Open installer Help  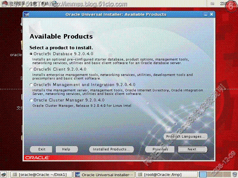pos(67,149)
